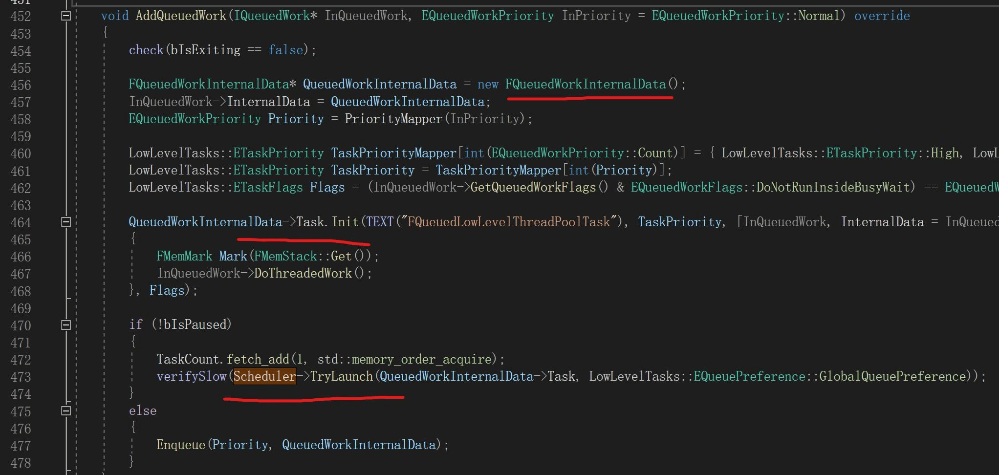999x475 pixels.
Task: Click the AddQueuedWork function name
Action: (181, 16)
